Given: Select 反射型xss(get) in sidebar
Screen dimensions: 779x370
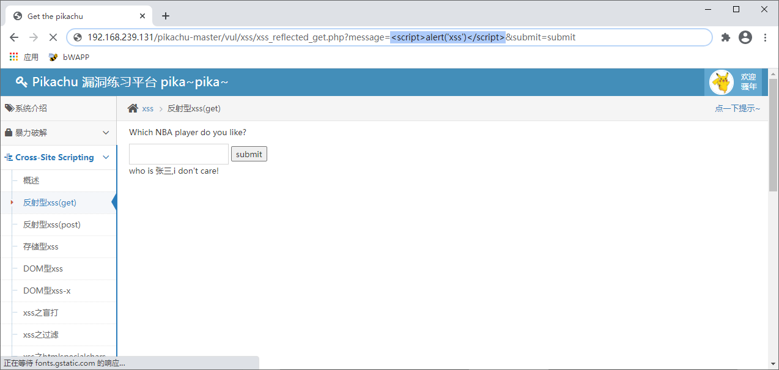Looking at the screenshot, I should (x=50, y=202).
